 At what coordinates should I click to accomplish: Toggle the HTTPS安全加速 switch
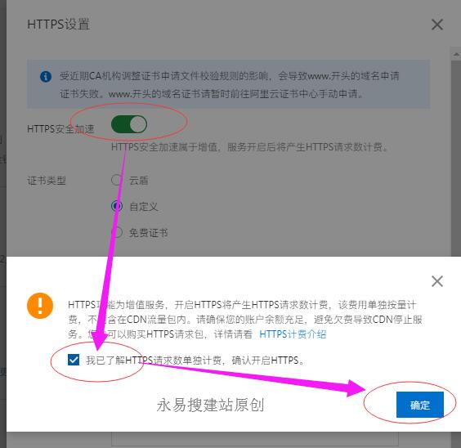pos(129,124)
